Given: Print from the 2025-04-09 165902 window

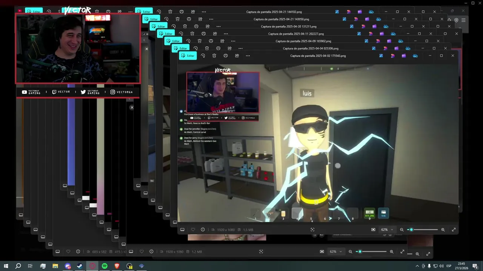Looking at the screenshot, I should [211, 41].
